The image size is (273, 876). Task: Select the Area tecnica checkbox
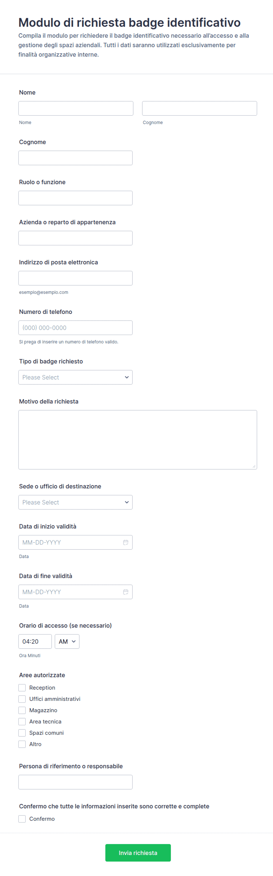coord(22,722)
